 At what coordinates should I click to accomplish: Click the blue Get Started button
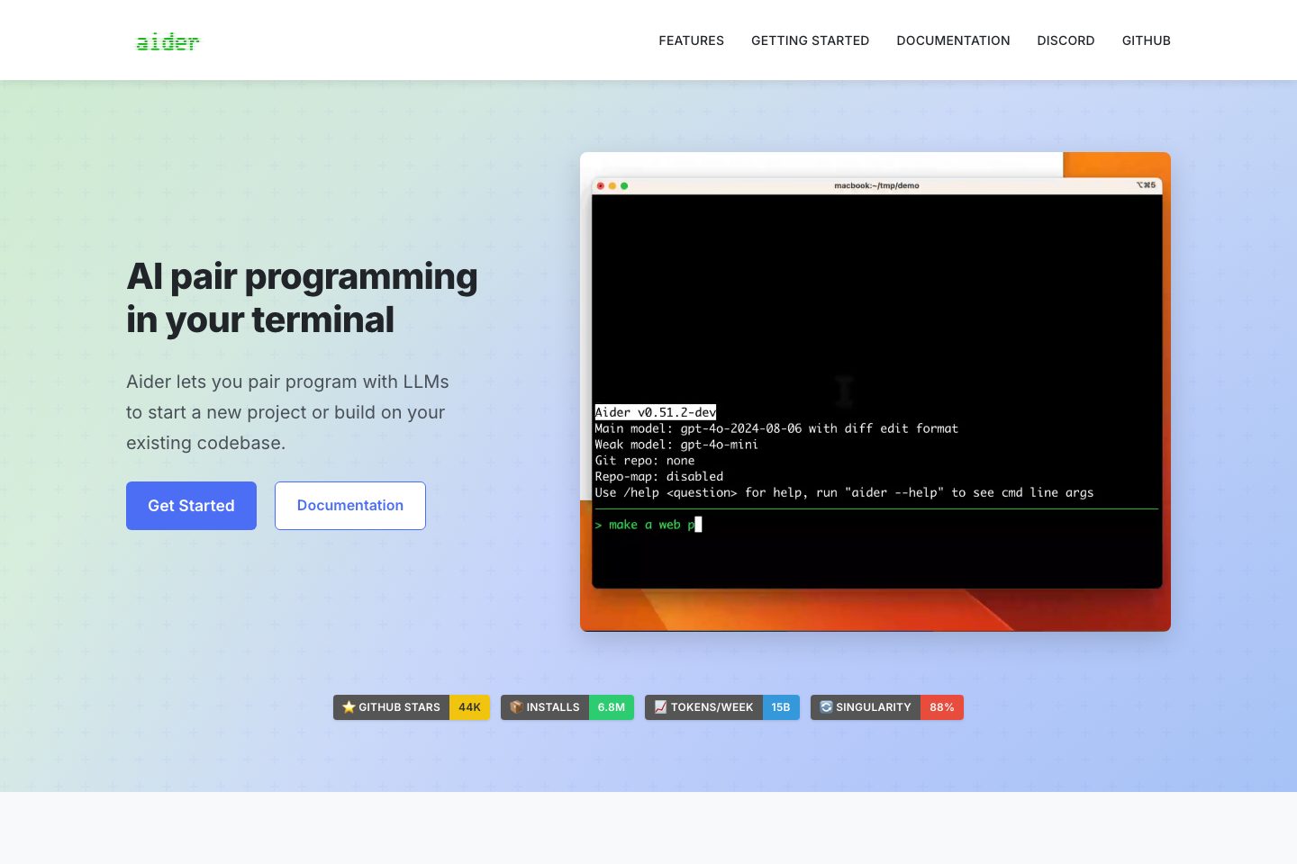click(191, 506)
